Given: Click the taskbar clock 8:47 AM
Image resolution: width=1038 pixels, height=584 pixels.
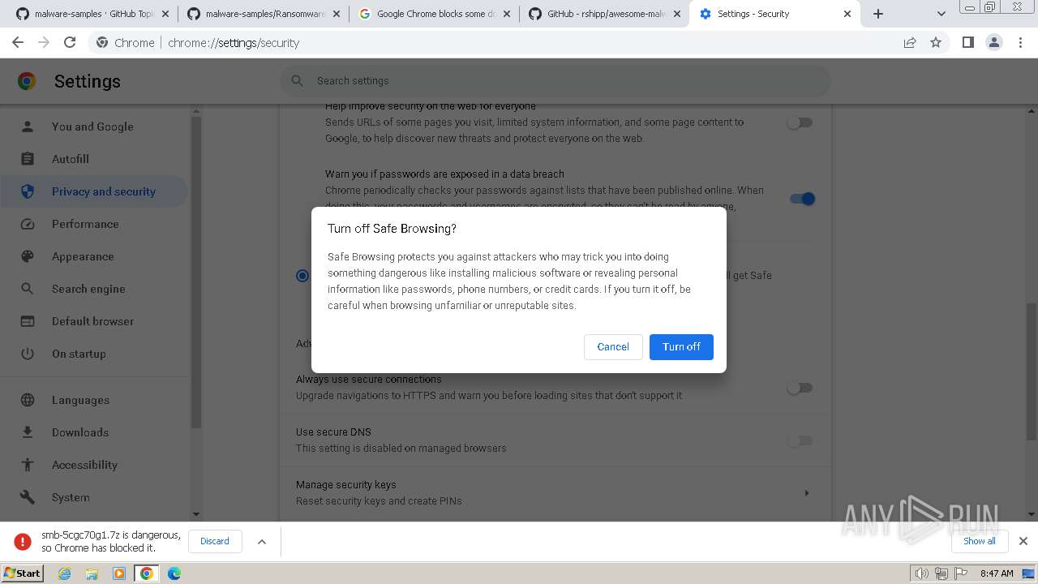Looking at the screenshot, I should pos(997,573).
